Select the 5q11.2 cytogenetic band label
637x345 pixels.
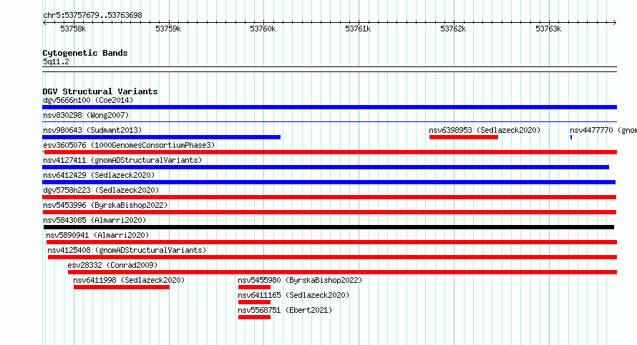56,61
